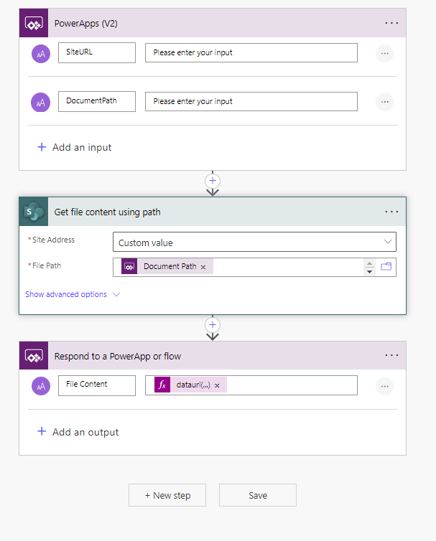Click the Document Path token label
This screenshot has height=541, width=436.
(170, 266)
